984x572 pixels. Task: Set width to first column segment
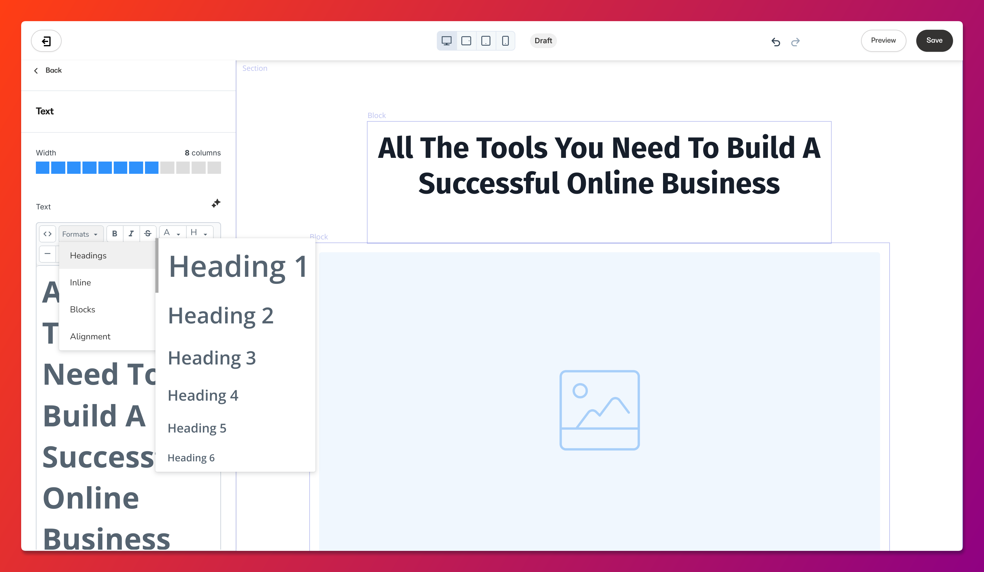click(x=43, y=167)
